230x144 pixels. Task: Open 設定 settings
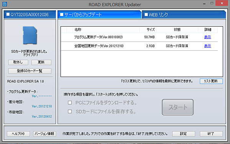[184, 134]
